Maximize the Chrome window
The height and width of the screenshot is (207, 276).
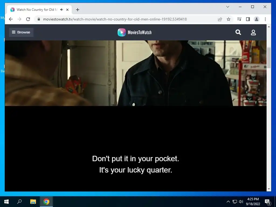(x=252, y=7)
